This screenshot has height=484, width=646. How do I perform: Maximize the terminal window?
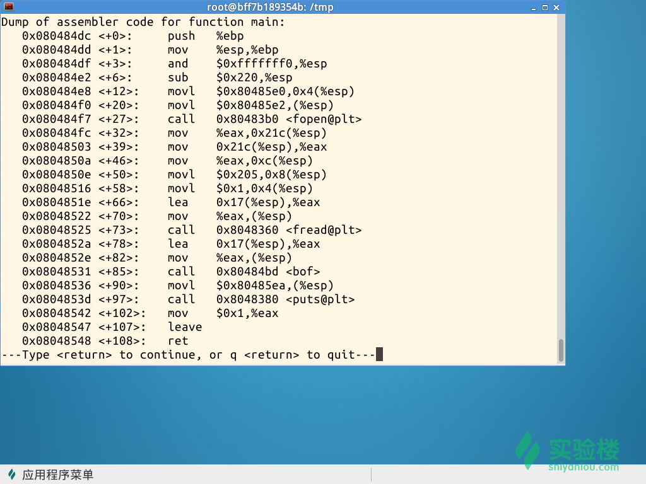[545, 8]
